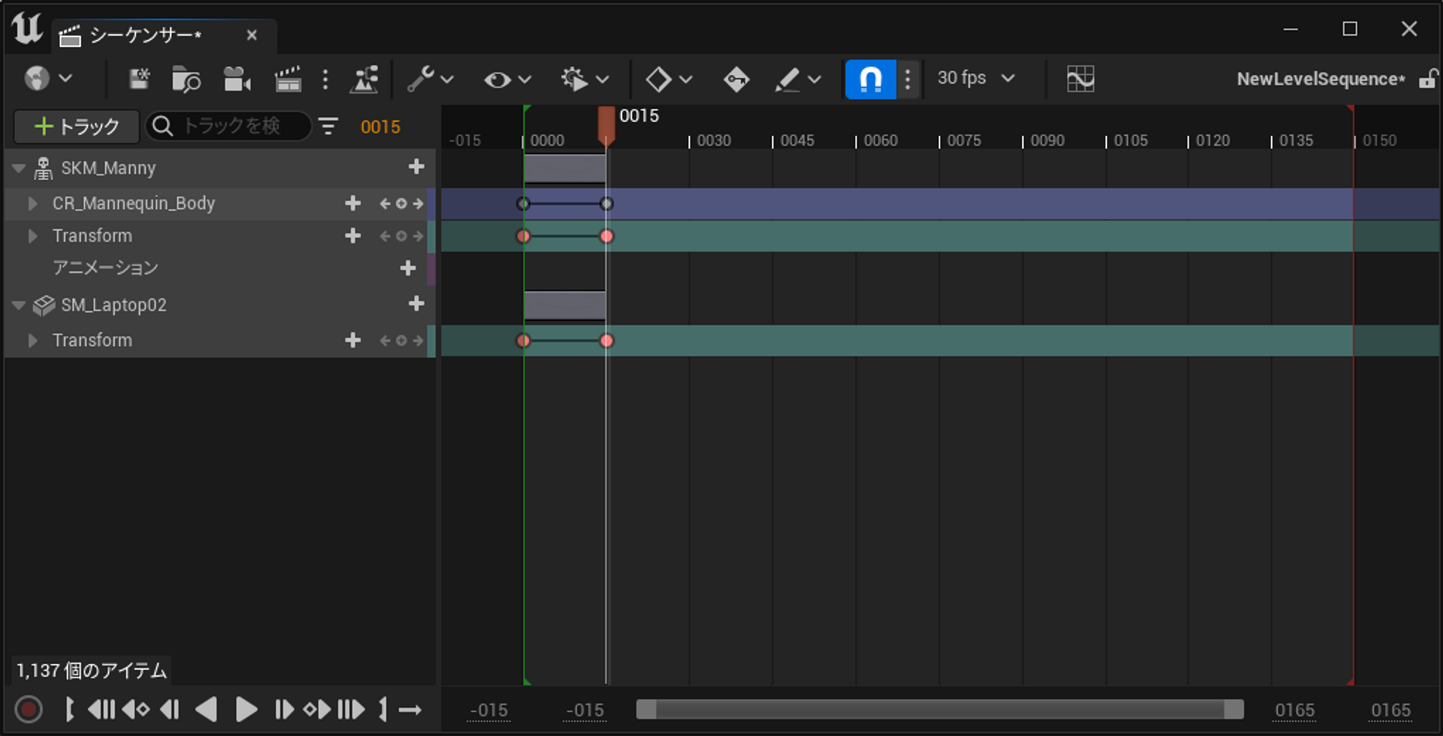Add a track to SKM_Manny with plus

coord(416,167)
